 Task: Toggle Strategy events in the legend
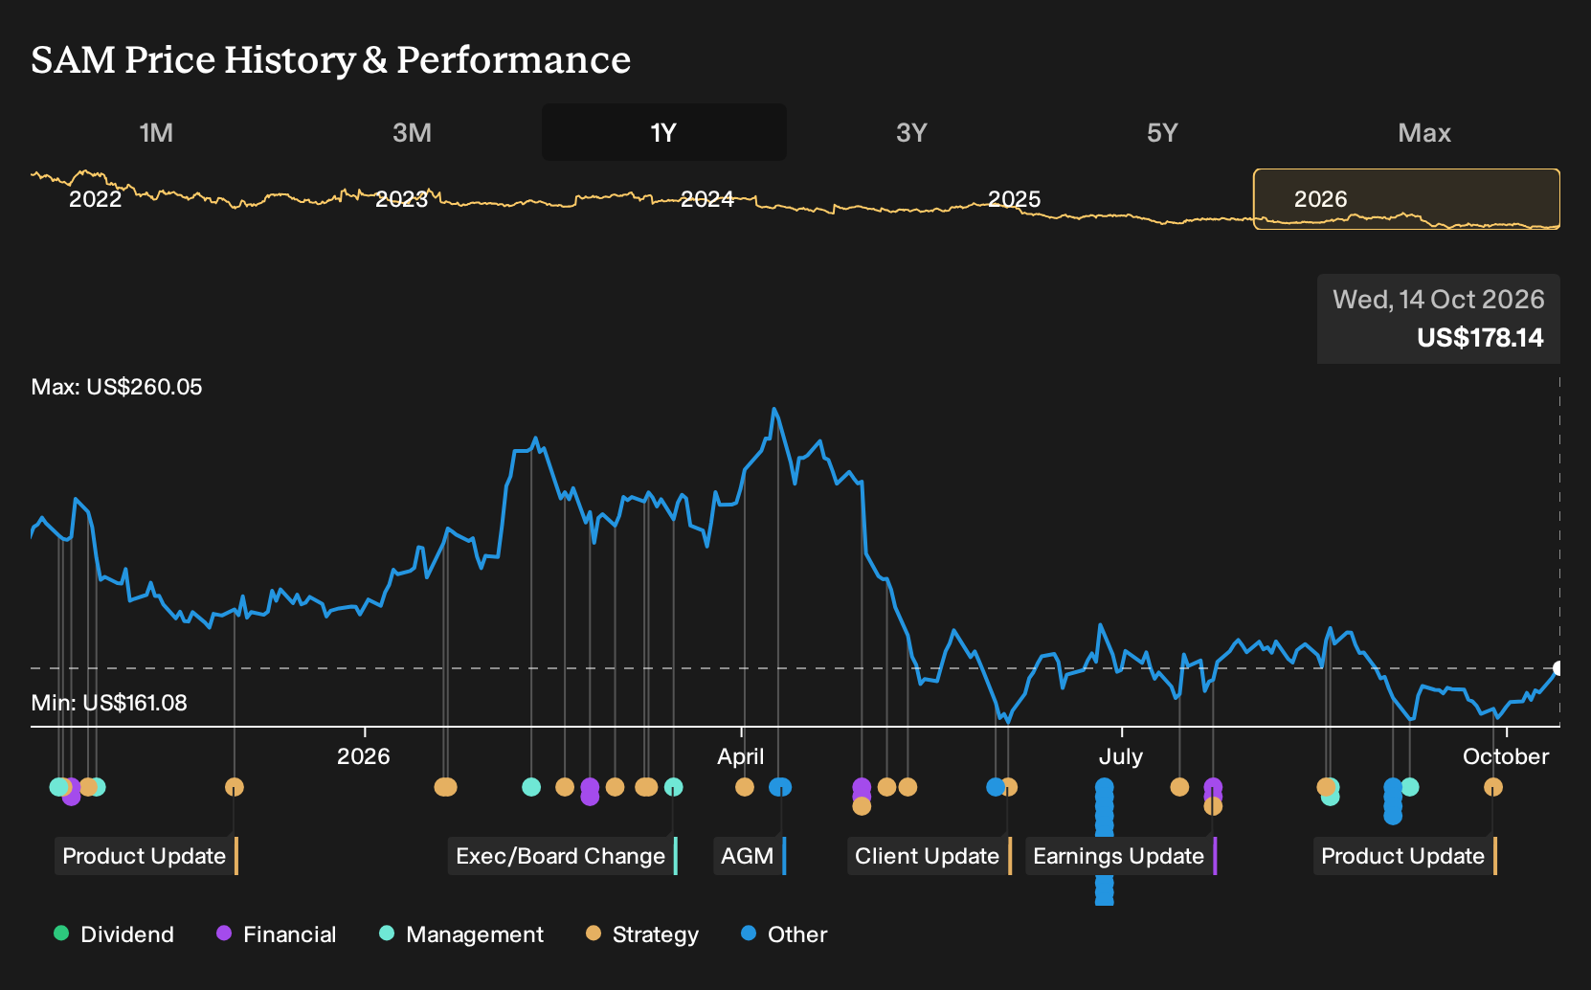(x=642, y=934)
